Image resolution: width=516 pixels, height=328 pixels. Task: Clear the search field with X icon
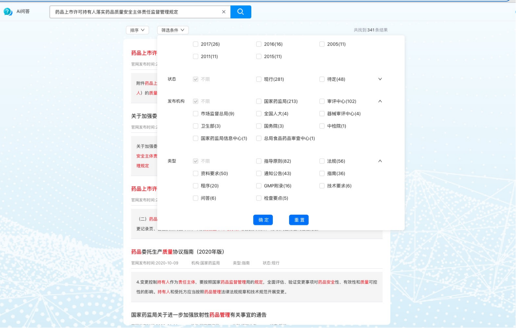(x=224, y=12)
